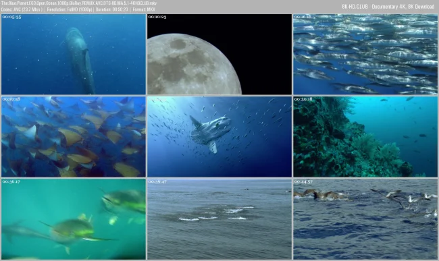Open the fish school thumbnail at 00:16:16
The width and height of the screenshot is (439, 261).
(365, 54)
